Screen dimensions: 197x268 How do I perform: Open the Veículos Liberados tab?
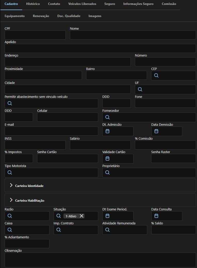point(82,4)
